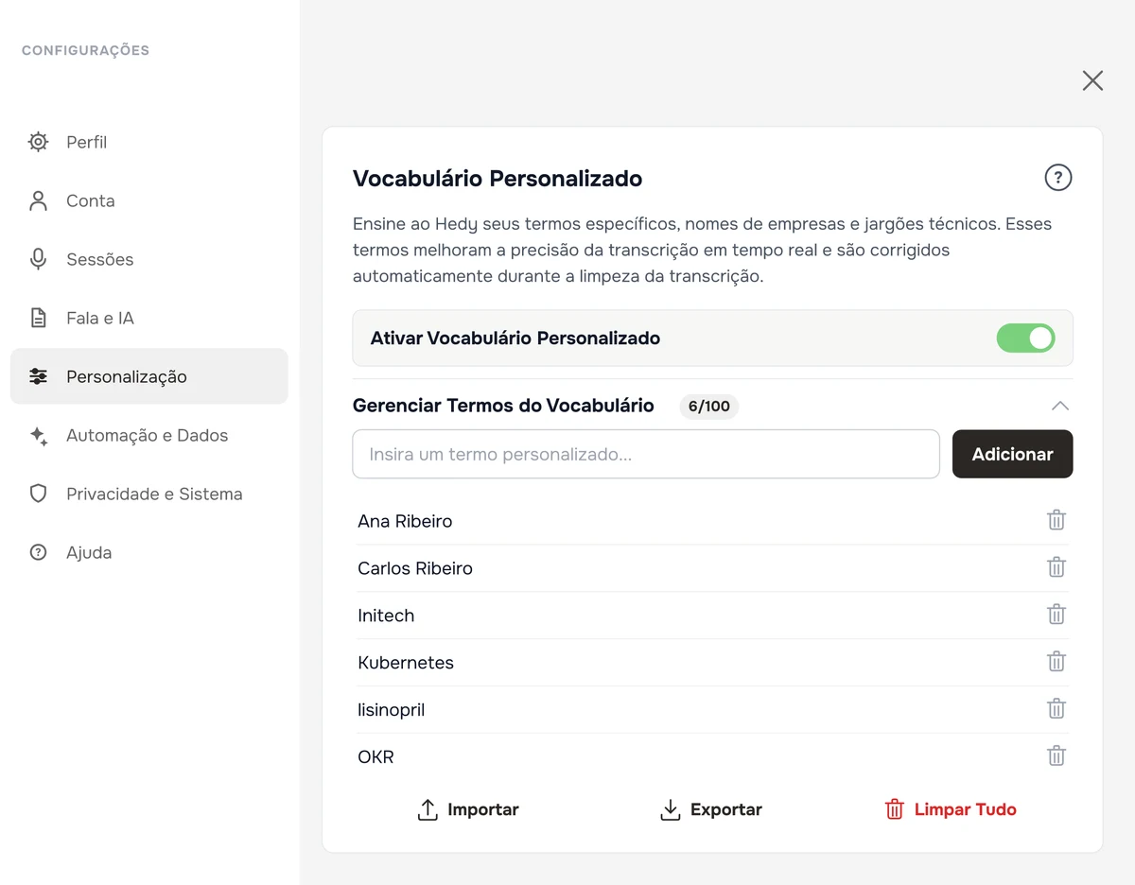Screen dimensions: 1135x885
Task: Open help for Vocabulário Personalizado
Action: click(1057, 178)
